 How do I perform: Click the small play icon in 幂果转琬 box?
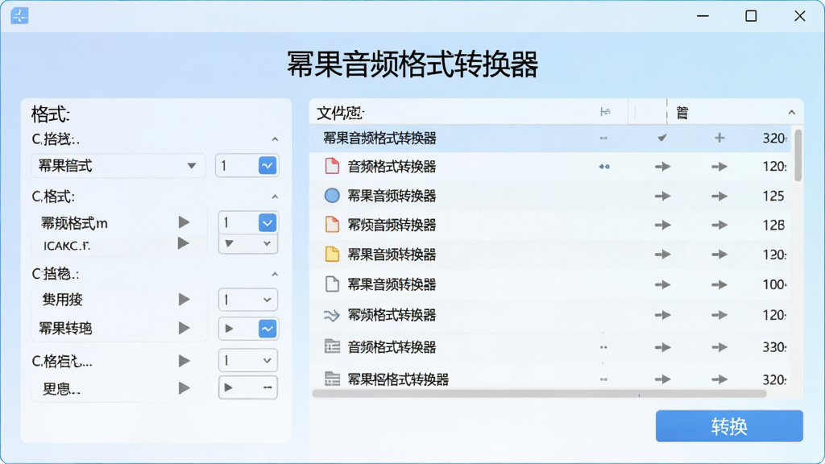(x=229, y=329)
